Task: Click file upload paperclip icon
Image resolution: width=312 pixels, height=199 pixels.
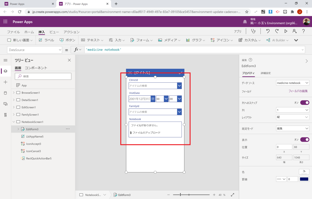Action: (131, 133)
